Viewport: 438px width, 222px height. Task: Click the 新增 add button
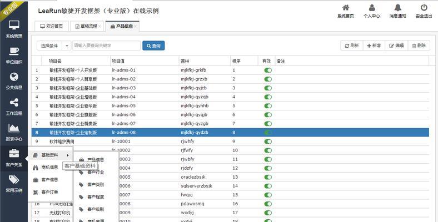374,46
